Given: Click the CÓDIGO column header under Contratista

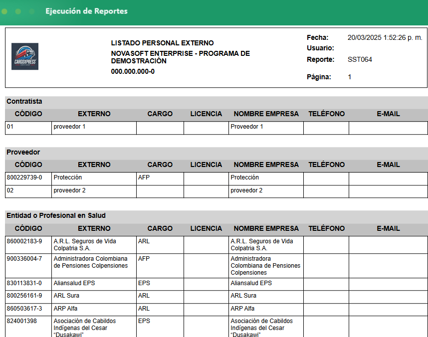Looking at the screenshot, I should click(28, 114).
